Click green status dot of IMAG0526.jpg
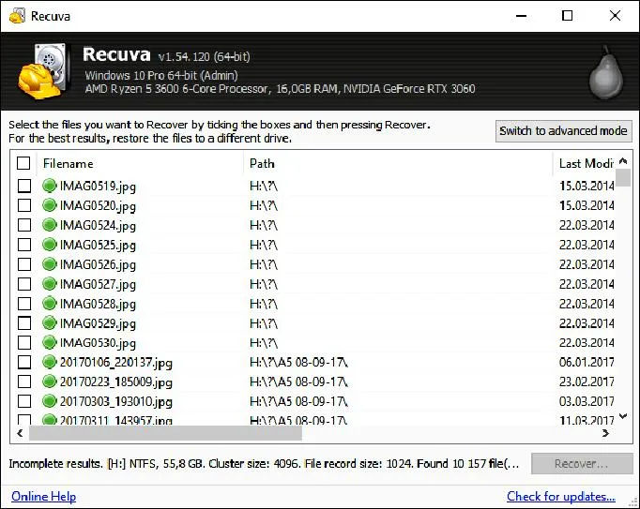This screenshot has height=509, width=640. (50, 264)
